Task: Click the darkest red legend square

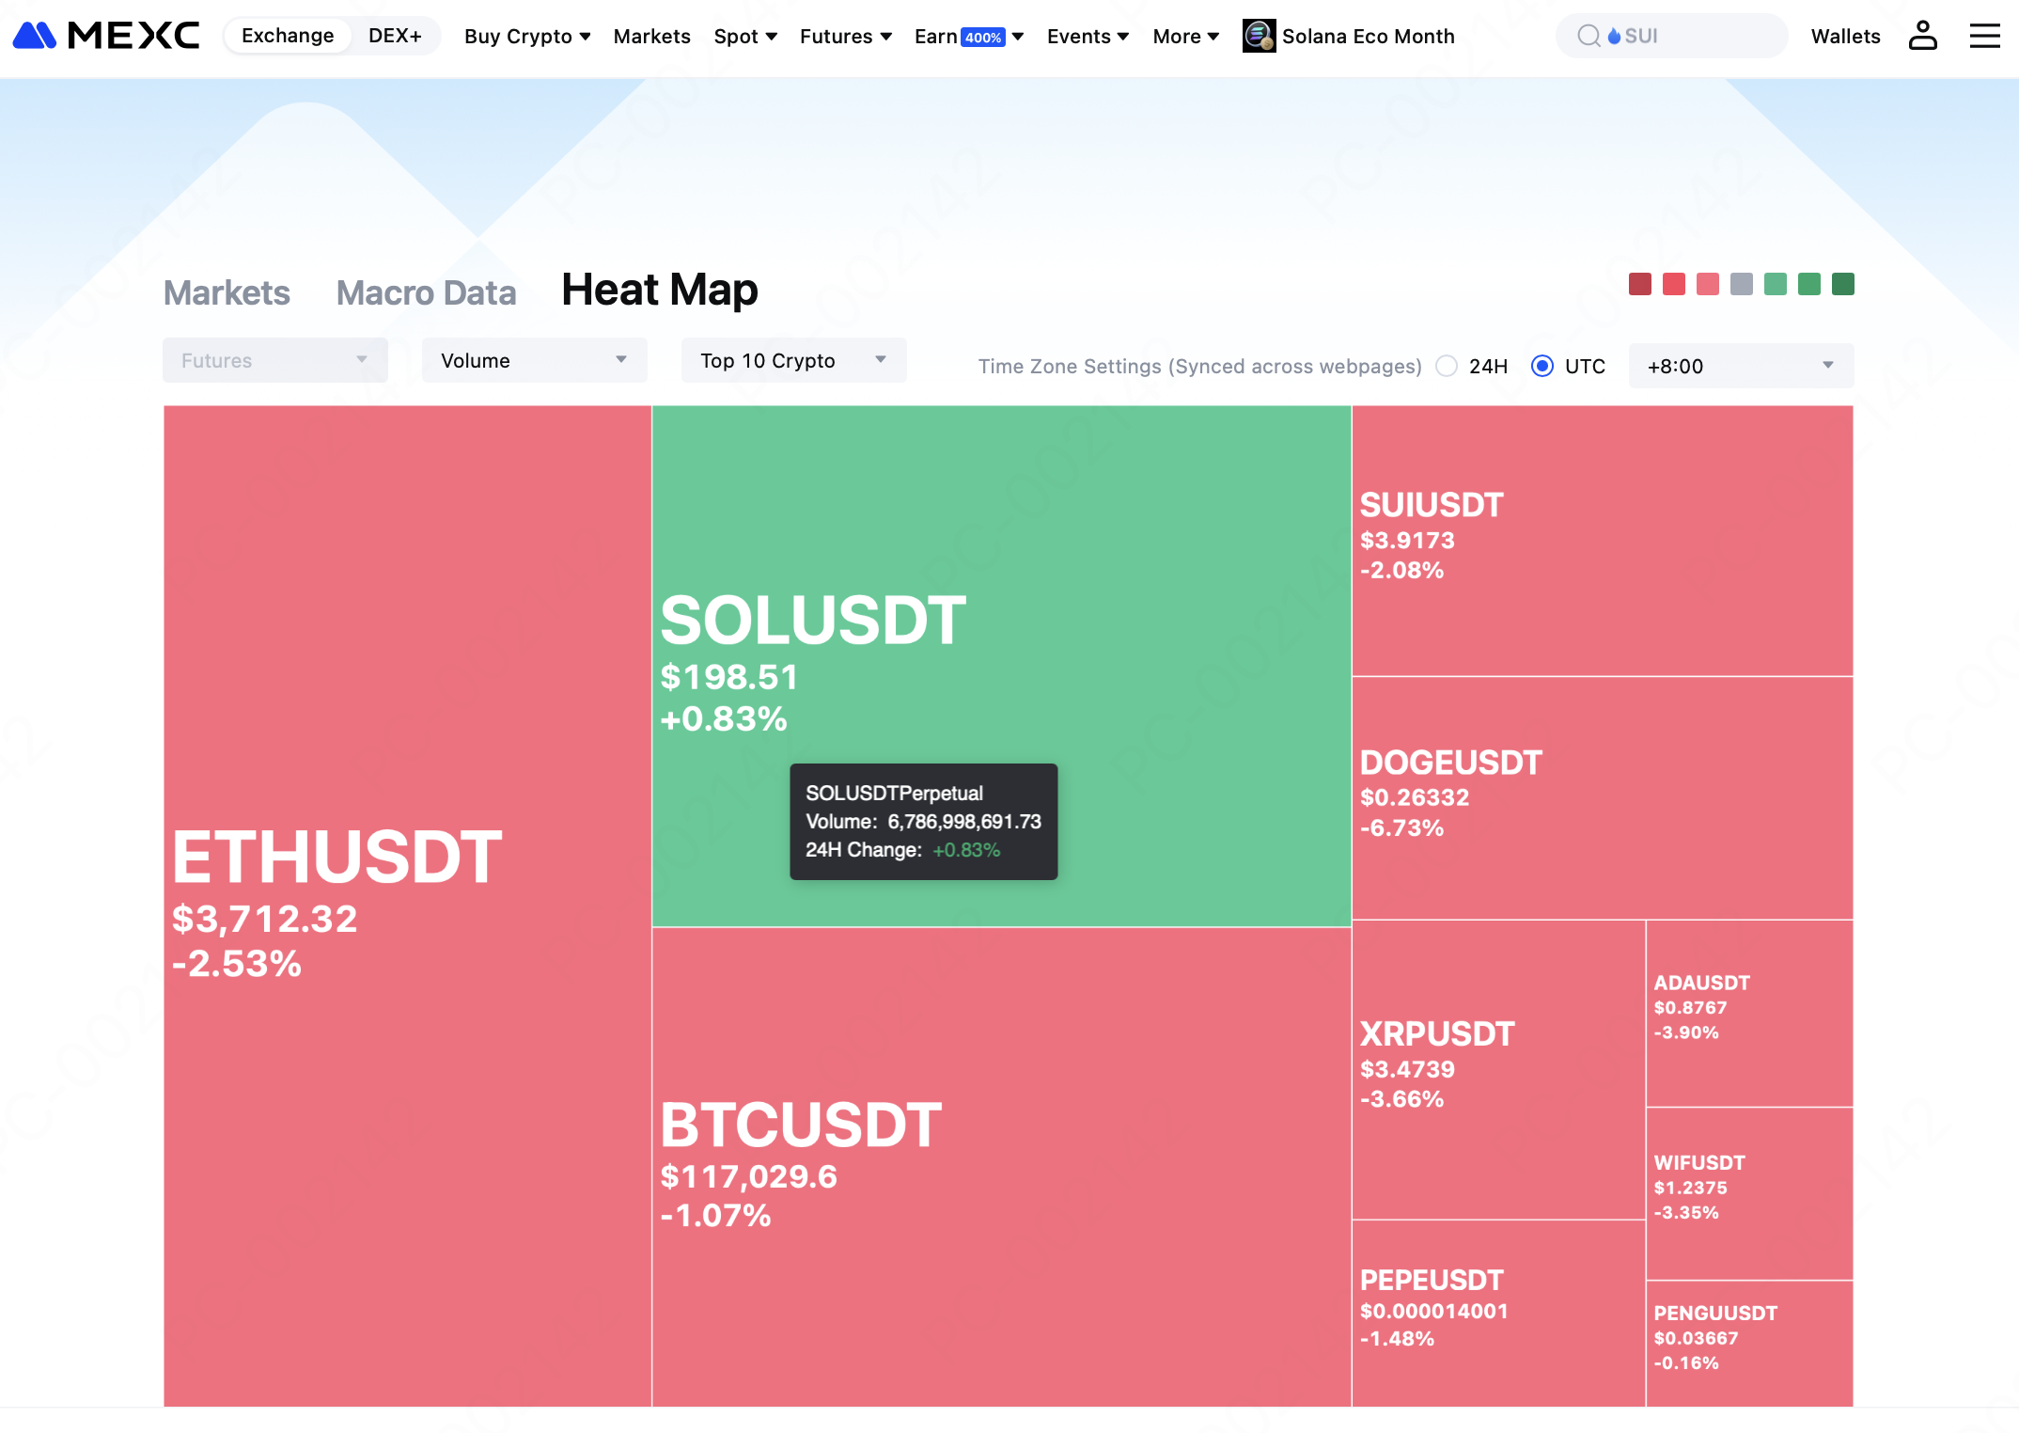Action: 1639,284
